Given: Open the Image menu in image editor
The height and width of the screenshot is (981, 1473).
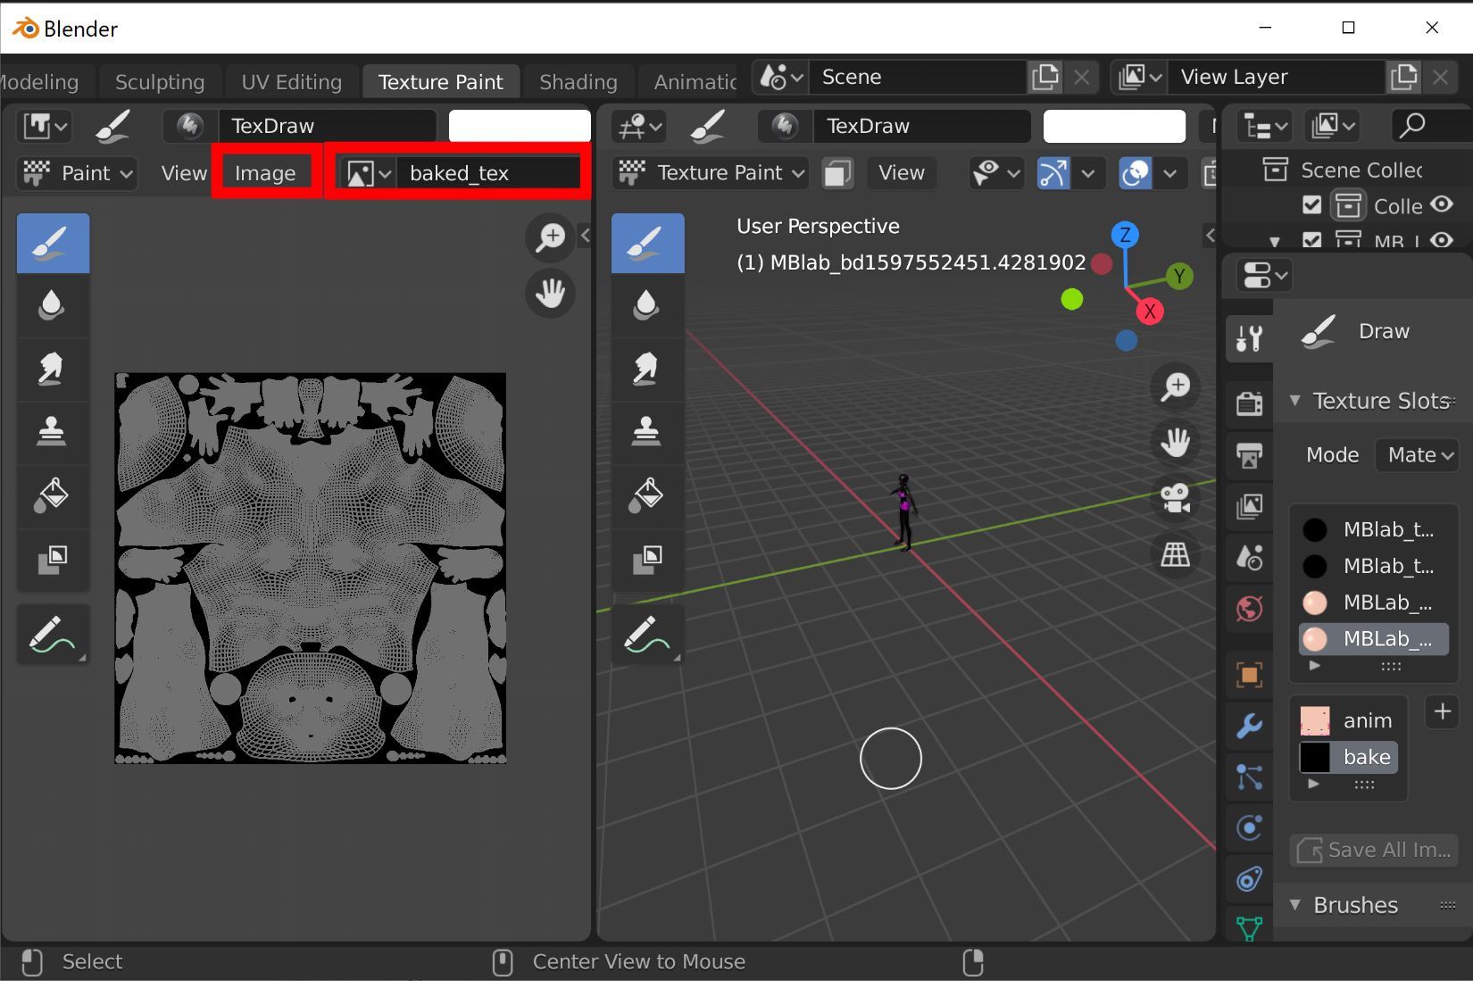Looking at the screenshot, I should point(265,173).
